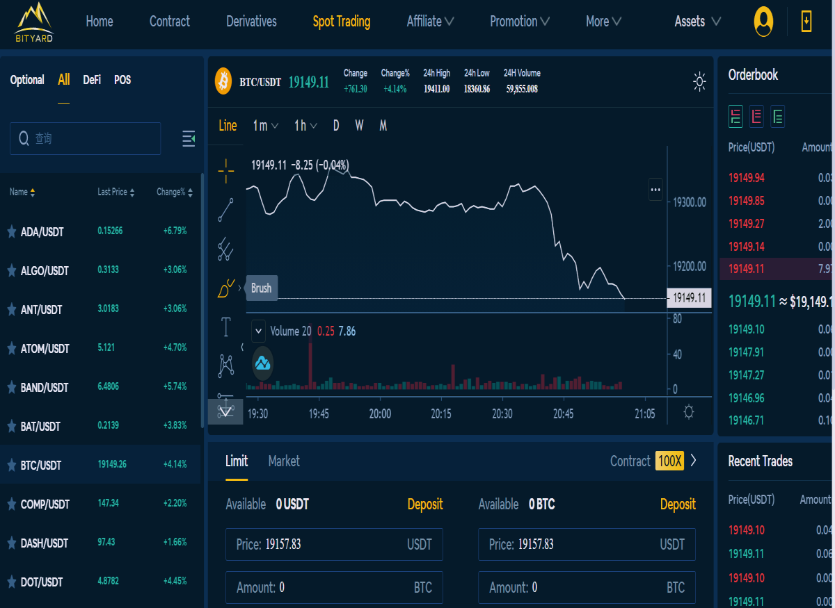The image size is (835, 608).
Task: Click the chart settings gear icon
Action: pos(689,412)
